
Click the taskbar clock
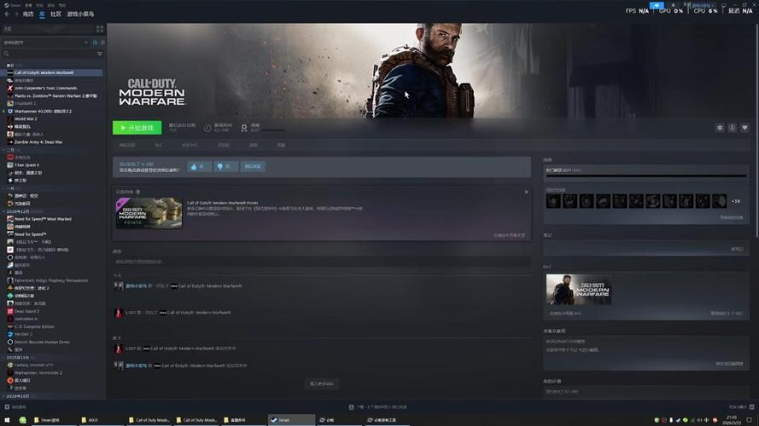point(732,420)
